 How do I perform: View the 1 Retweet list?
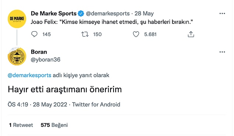point(21,125)
